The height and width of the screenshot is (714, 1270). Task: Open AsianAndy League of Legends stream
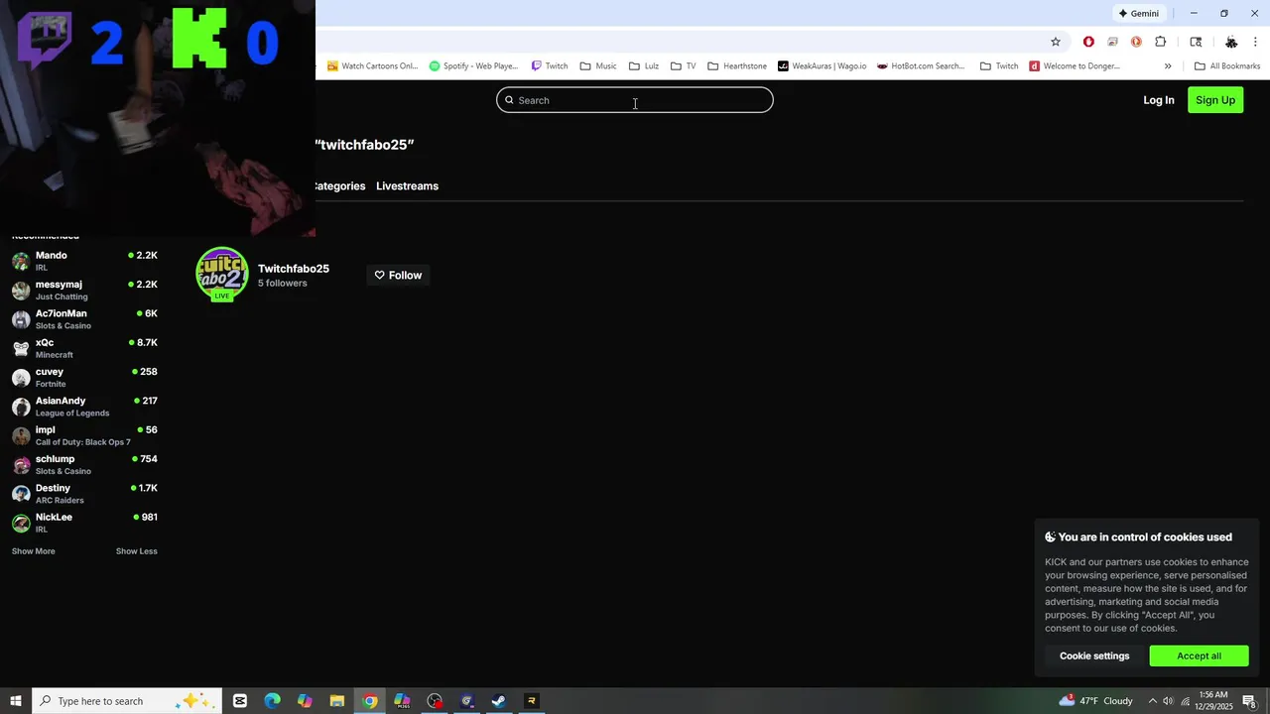click(x=84, y=407)
